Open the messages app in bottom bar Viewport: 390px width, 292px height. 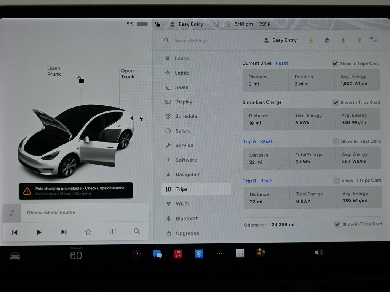pyautogui.click(x=157, y=254)
